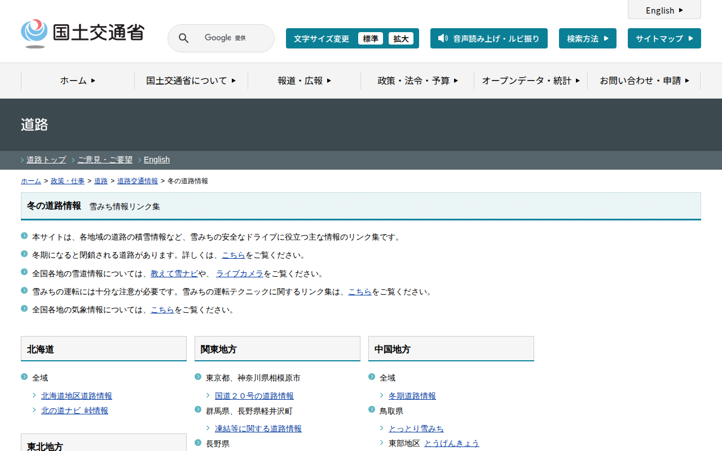Expand the 政策・法令・予算 menu
This screenshot has height=451, width=722.
[x=417, y=81]
